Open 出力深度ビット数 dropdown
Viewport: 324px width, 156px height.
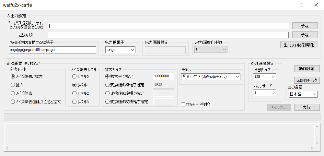[x=211, y=50]
